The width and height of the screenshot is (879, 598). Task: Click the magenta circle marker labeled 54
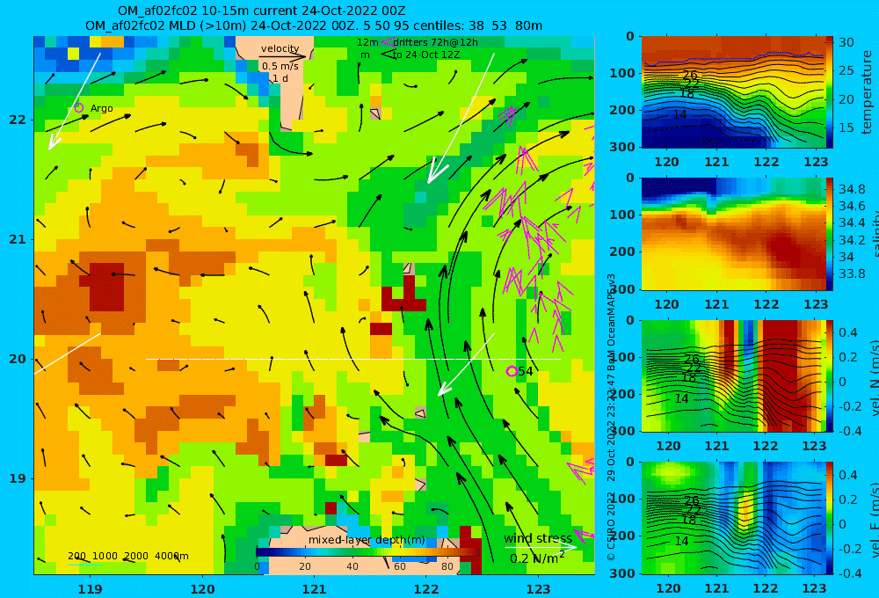coord(512,371)
